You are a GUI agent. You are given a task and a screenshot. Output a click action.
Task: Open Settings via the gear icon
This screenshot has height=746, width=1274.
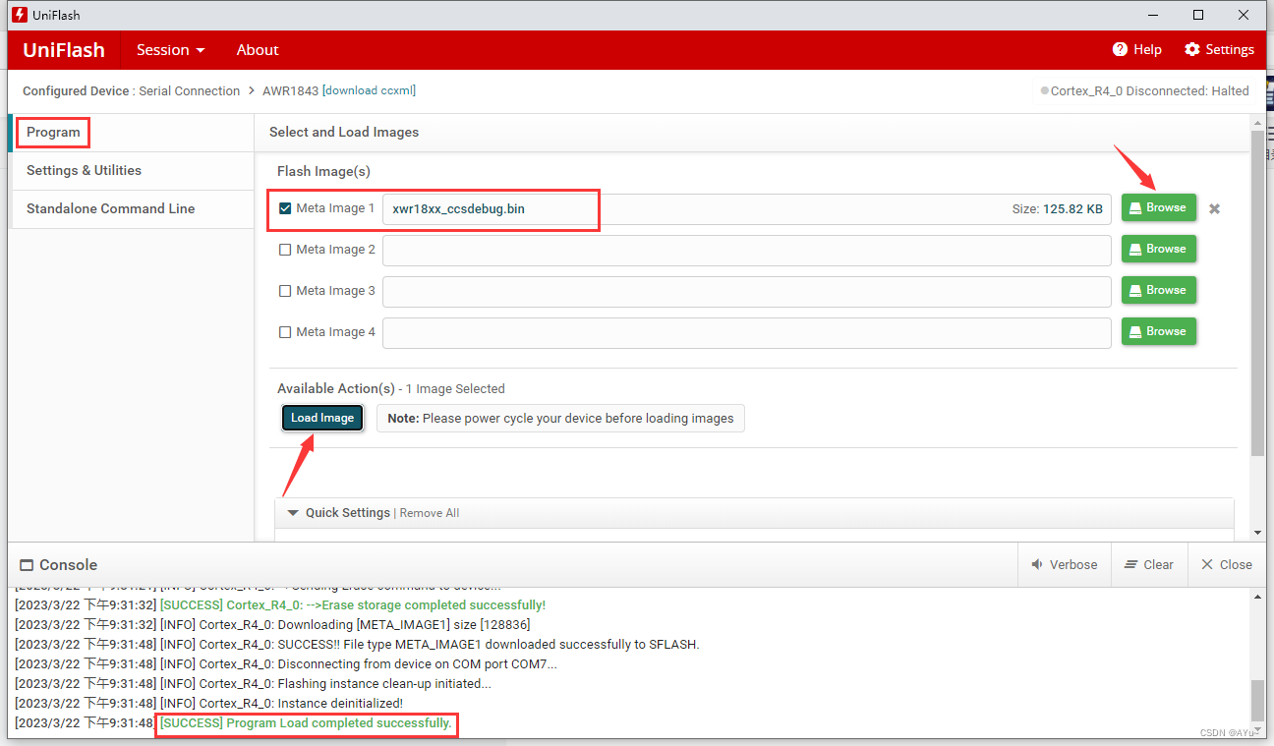click(x=1192, y=49)
